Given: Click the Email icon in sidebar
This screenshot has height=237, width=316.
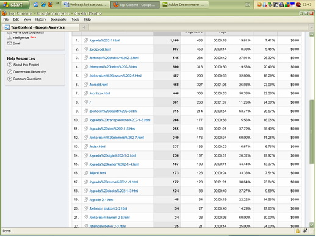Looking at the screenshot, I should point(9,43).
